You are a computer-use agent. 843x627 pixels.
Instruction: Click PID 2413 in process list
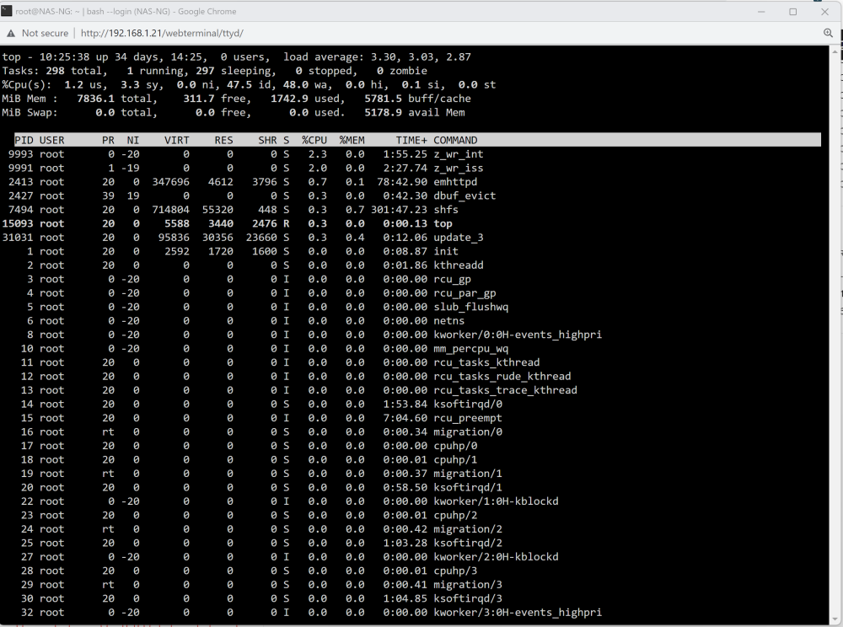20,182
